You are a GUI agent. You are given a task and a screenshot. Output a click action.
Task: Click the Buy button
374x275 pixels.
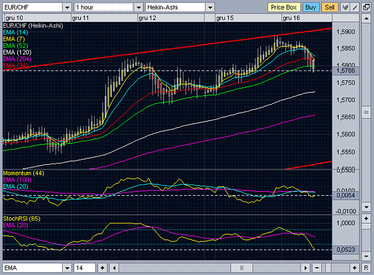tap(311, 7)
